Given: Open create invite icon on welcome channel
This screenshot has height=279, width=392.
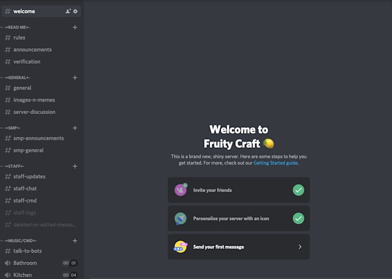Looking at the screenshot, I should point(68,12).
